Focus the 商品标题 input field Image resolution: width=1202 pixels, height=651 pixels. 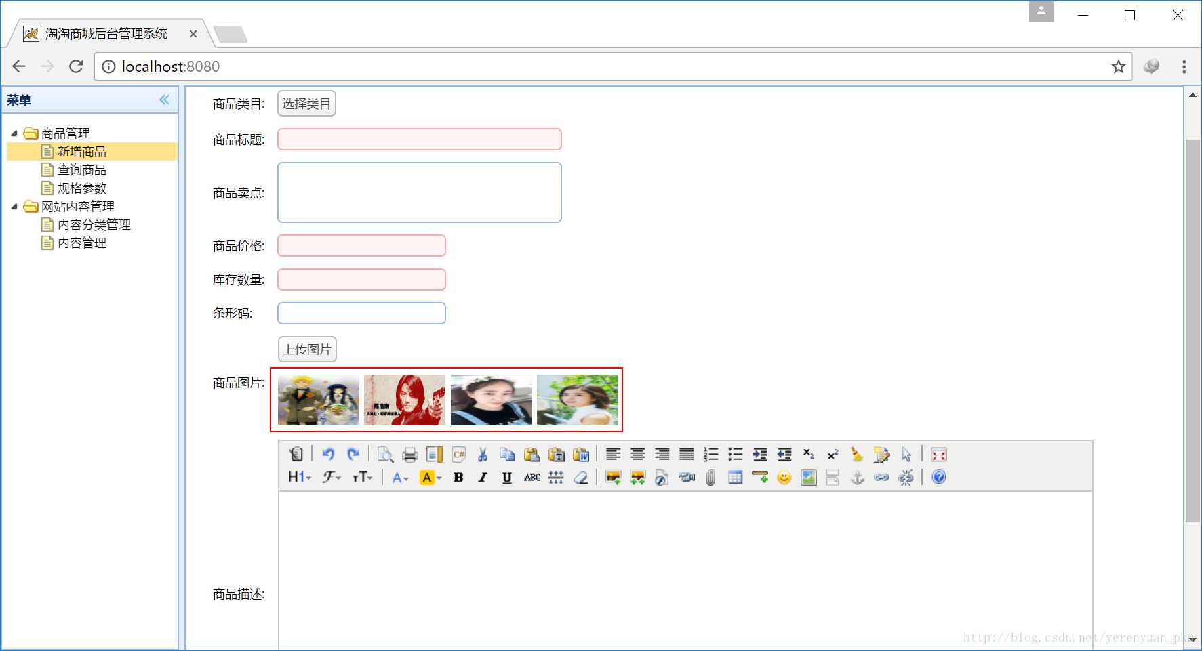pyautogui.click(x=420, y=140)
